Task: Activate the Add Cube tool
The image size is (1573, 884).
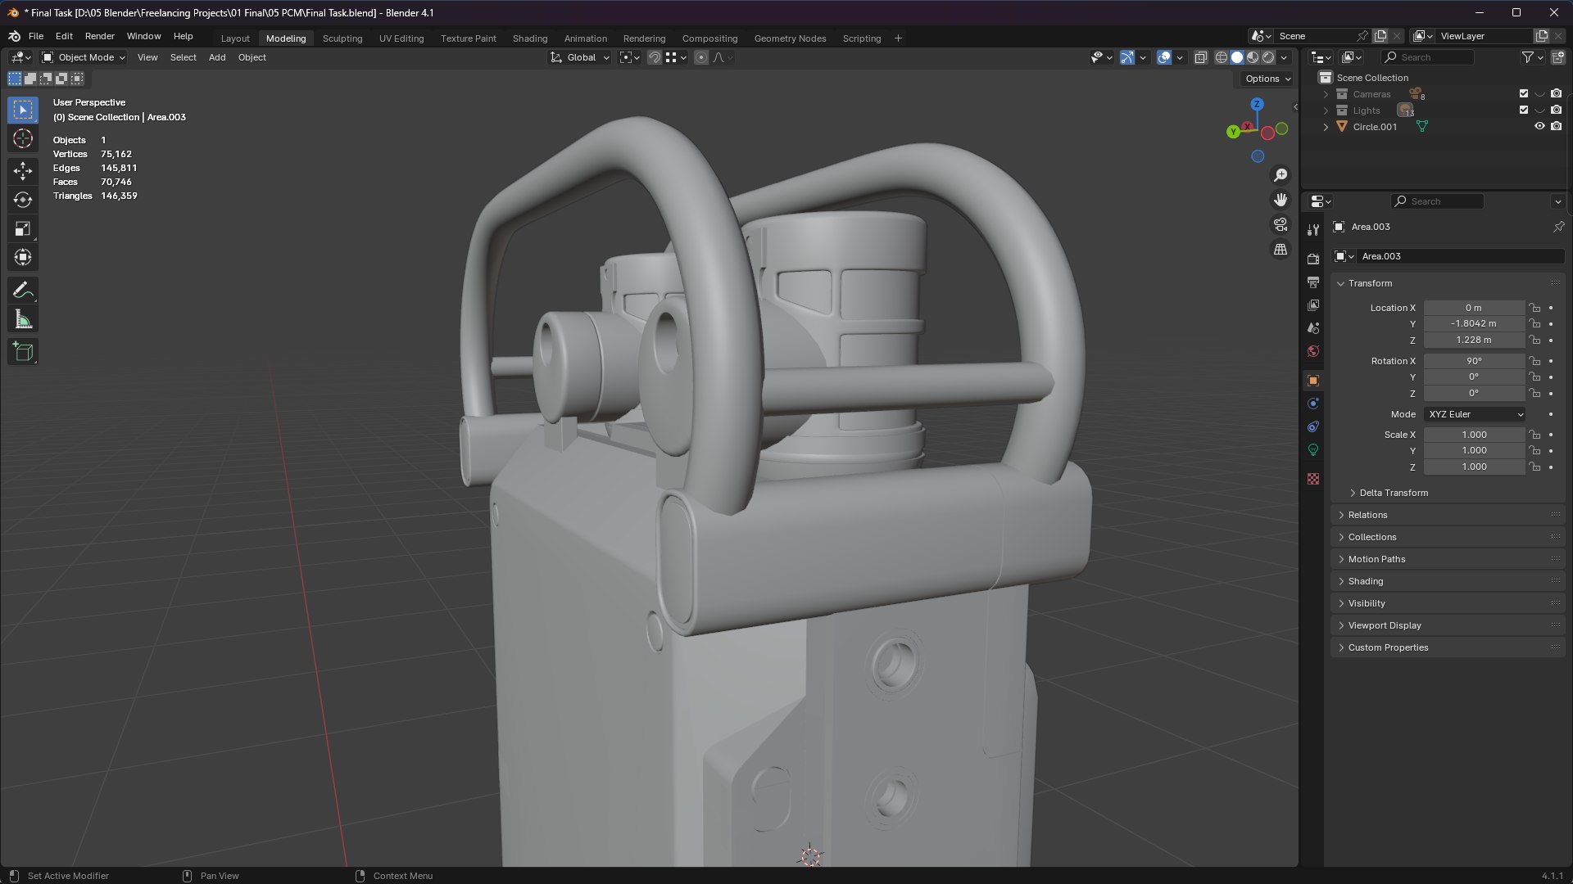Action: coord(23,352)
